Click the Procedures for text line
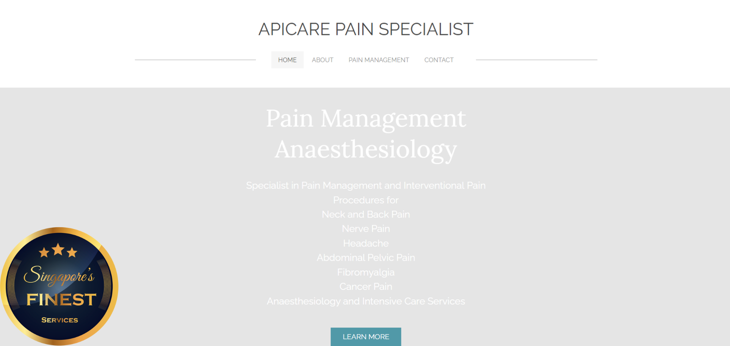Screen dimensions: 730x346 [x=366, y=200]
